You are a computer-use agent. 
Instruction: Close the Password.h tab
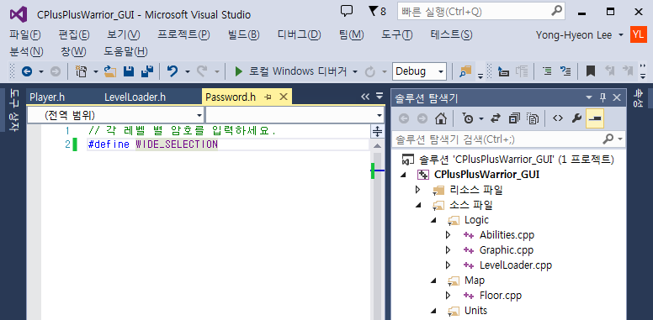point(284,97)
